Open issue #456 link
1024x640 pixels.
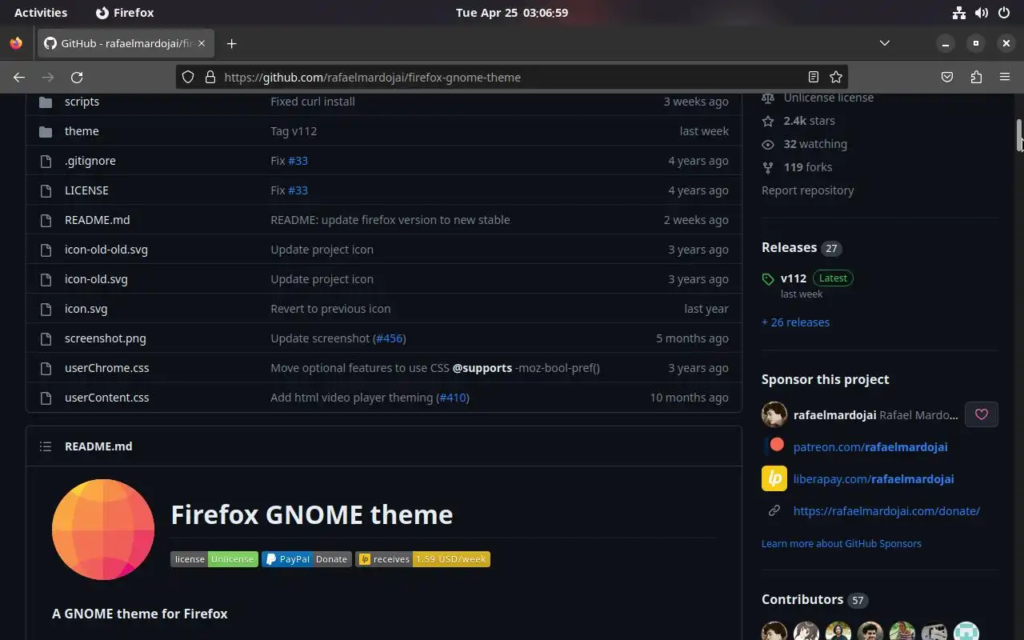pyautogui.click(x=389, y=338)
